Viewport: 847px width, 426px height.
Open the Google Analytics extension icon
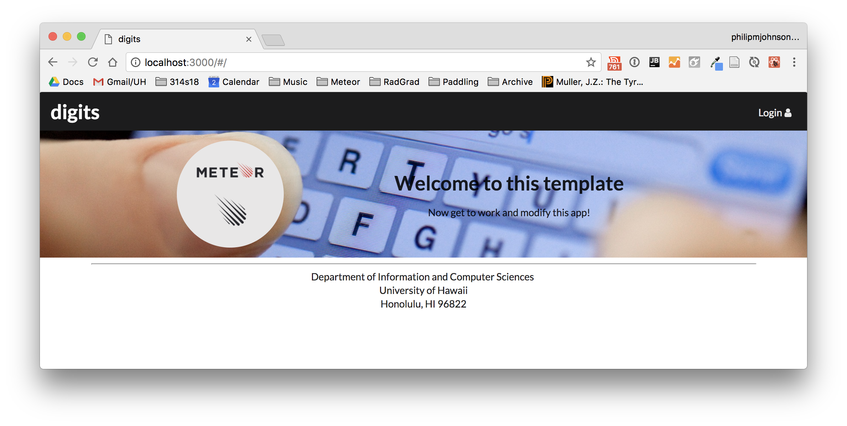674,62
